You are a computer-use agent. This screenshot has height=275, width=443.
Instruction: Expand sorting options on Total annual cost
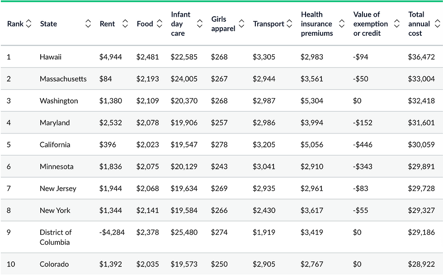coord(437,24)
